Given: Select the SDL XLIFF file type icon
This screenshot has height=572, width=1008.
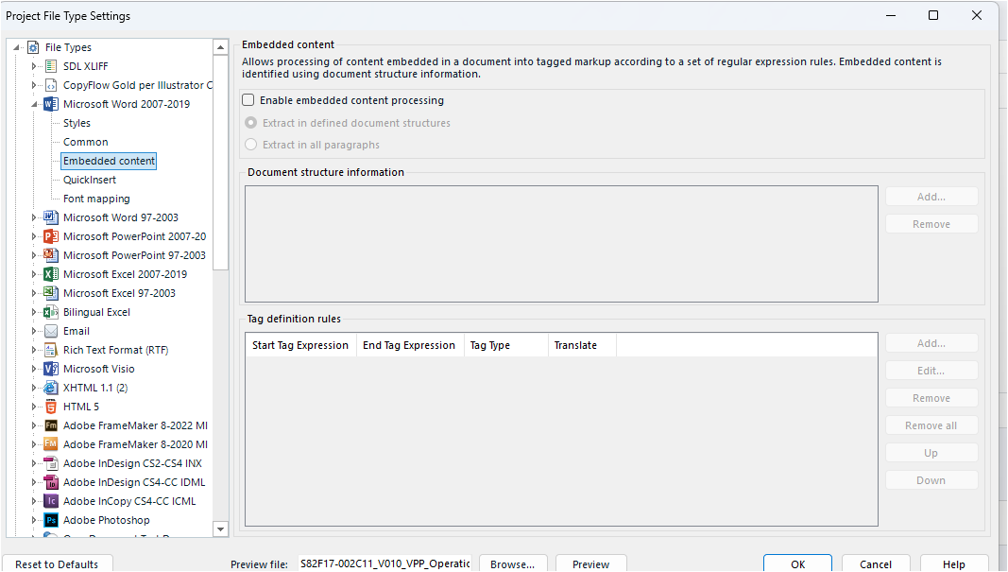Looking at the screenshot, I should click(x=50, y=65).
